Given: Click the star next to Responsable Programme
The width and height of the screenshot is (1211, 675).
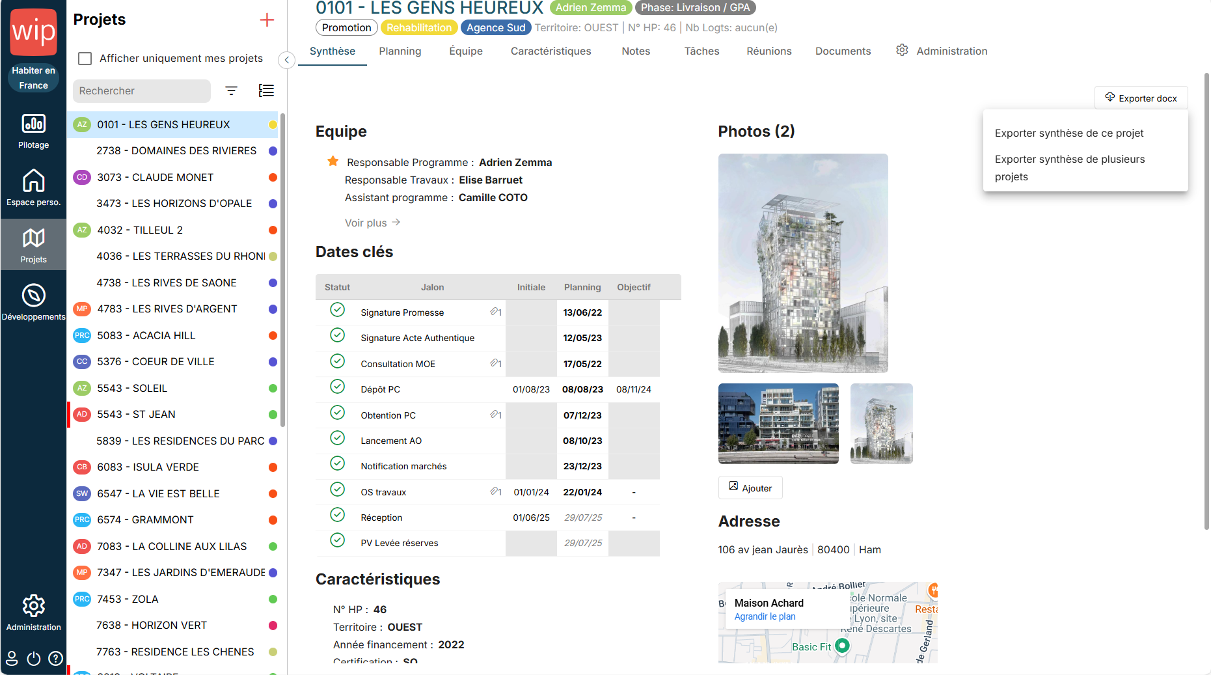Looking at the screenshot, I should coord(333,161).
